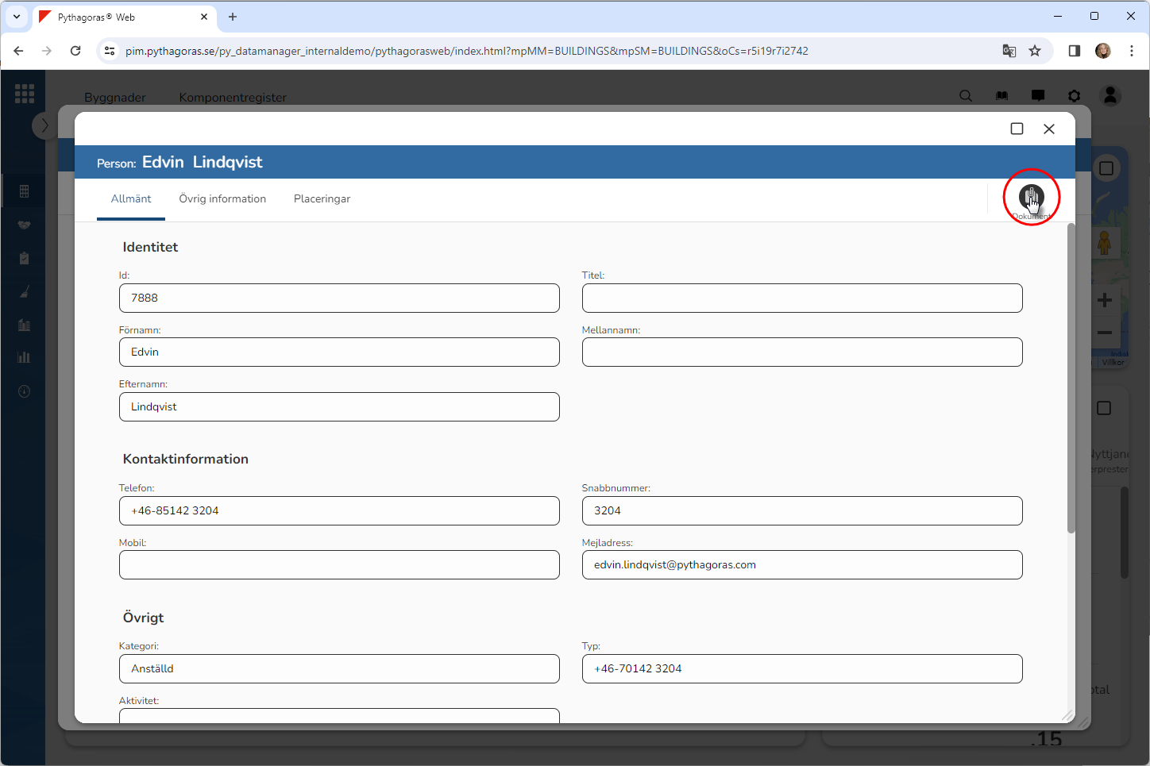Open the user account avatar icon
Screen dimensions: 1150x766
coord(1110,96)
